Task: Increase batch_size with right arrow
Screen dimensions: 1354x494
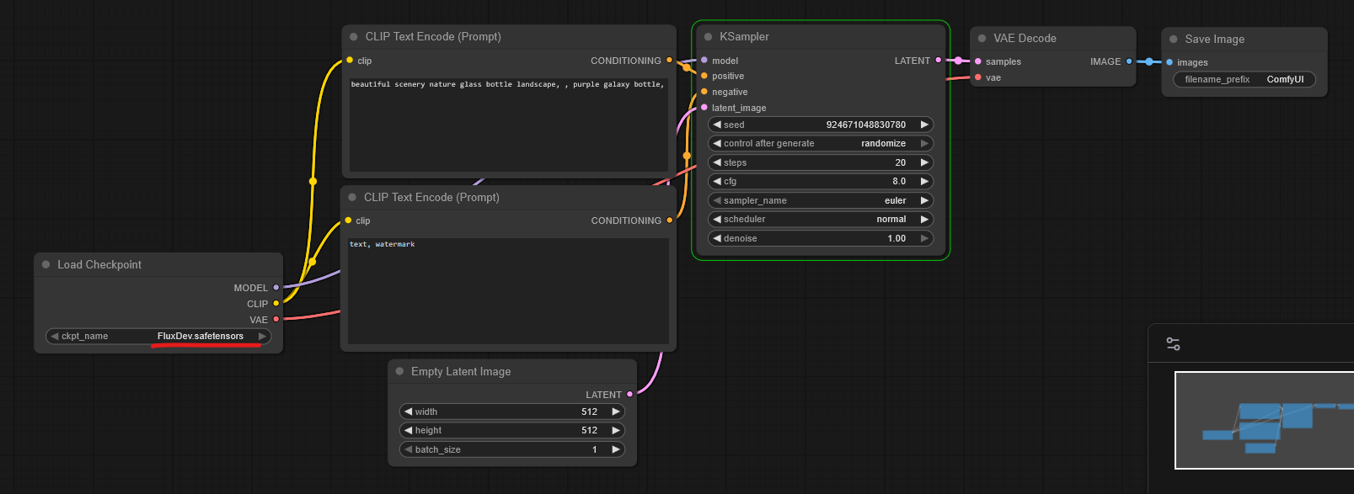Action: tap(615, 449)
